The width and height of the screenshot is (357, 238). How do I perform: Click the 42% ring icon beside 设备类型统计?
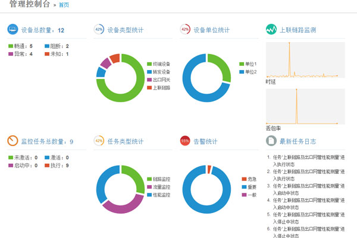tap(99, 29)
